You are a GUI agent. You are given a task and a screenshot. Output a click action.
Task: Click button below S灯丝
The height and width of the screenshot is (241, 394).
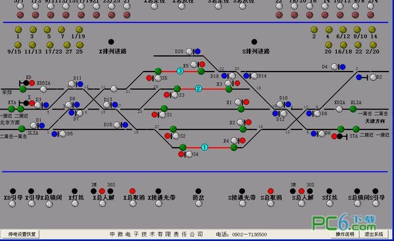330,204
